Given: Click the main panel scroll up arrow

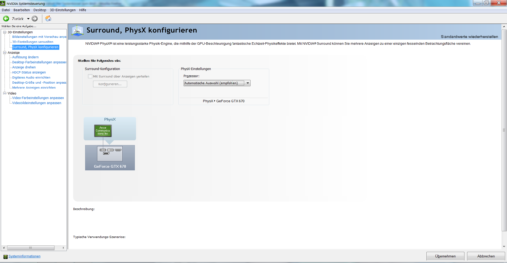Looking at the screenshot, I should 504,27.
